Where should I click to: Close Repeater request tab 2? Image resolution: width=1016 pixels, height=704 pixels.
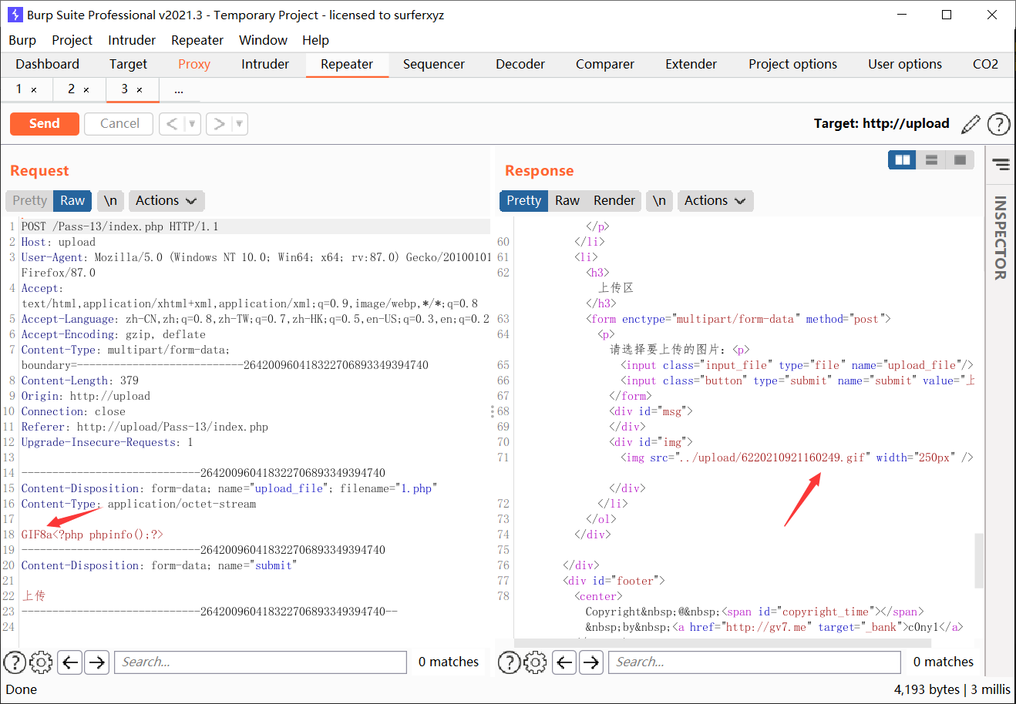(x=86, y=90)
